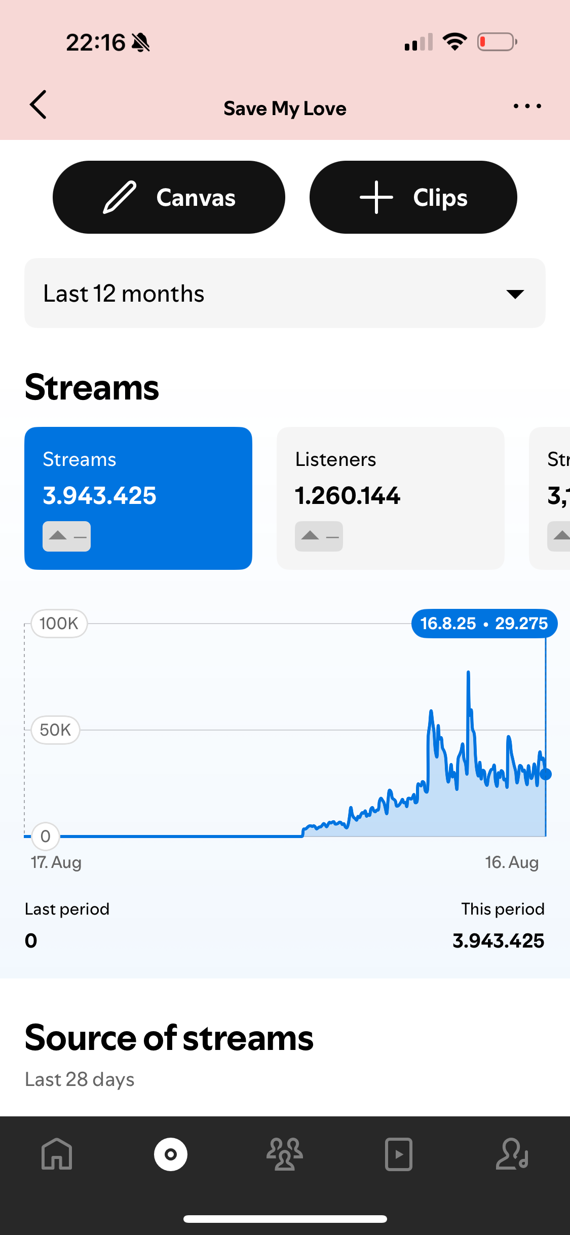This screenshot has width=570, height=1235.
Task: Tap the Last period value 0
Action: pyautogui.click(x=31, y=941)
